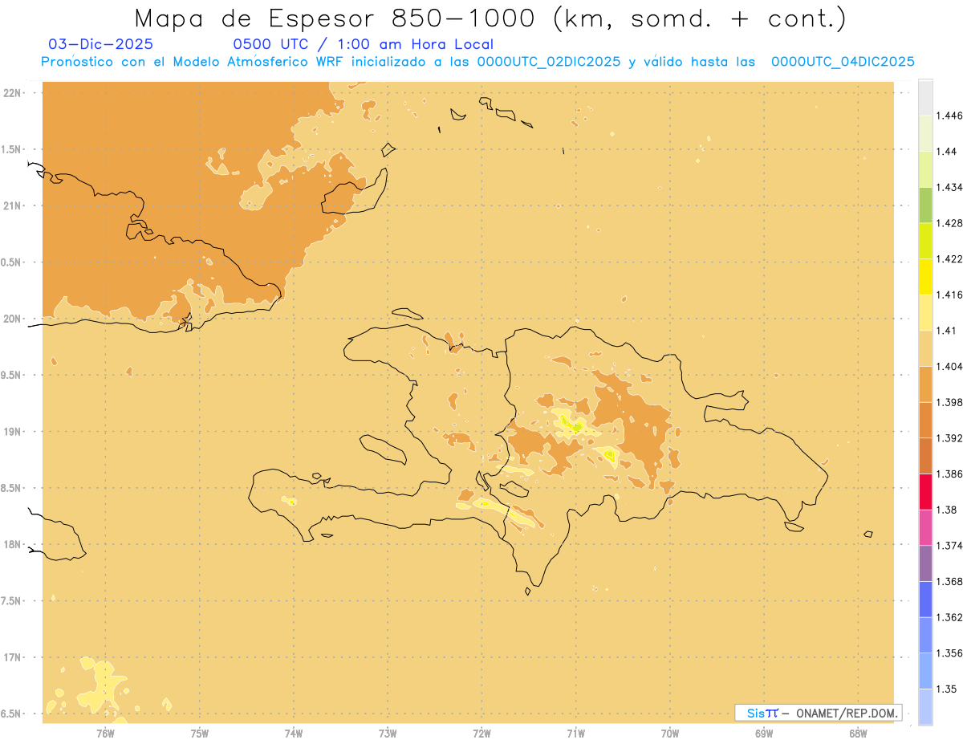Click the date label '03-Dic-2025'
This screenshot has width=963, height=744.
point(100,44)
